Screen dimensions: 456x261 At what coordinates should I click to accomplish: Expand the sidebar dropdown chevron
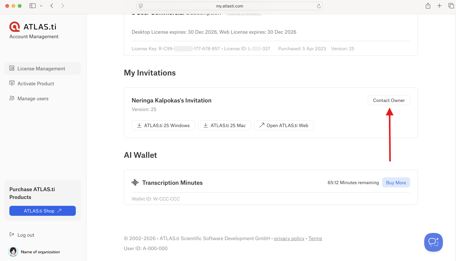pos(41,6)
